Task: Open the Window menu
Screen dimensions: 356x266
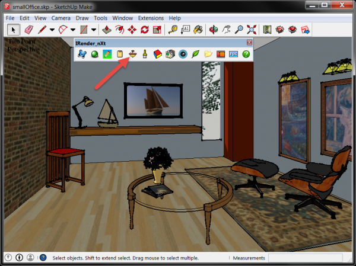Action: click(x=123, y=18)
